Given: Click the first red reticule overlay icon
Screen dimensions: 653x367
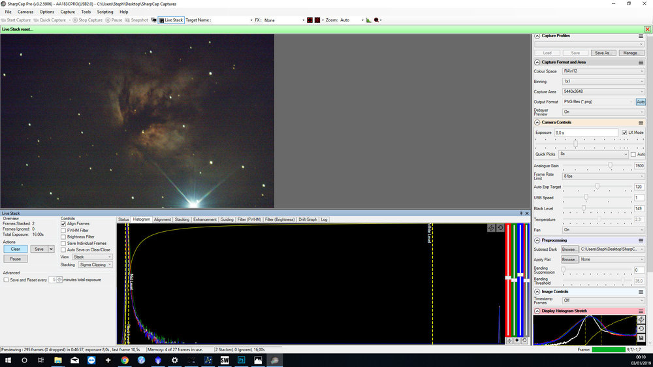Looking at the screenshot, I should (310, 20).
